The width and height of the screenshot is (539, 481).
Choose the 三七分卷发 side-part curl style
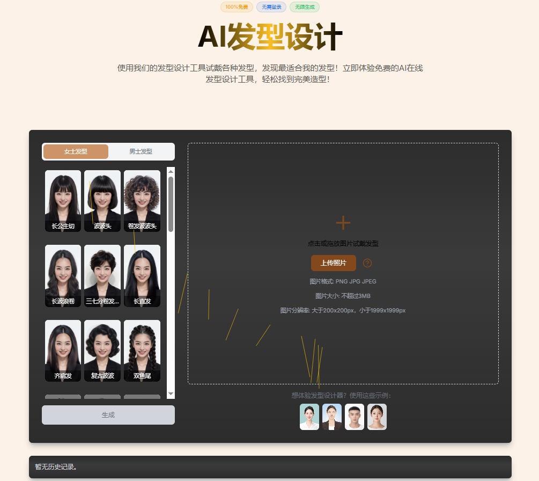click(102, 276)
